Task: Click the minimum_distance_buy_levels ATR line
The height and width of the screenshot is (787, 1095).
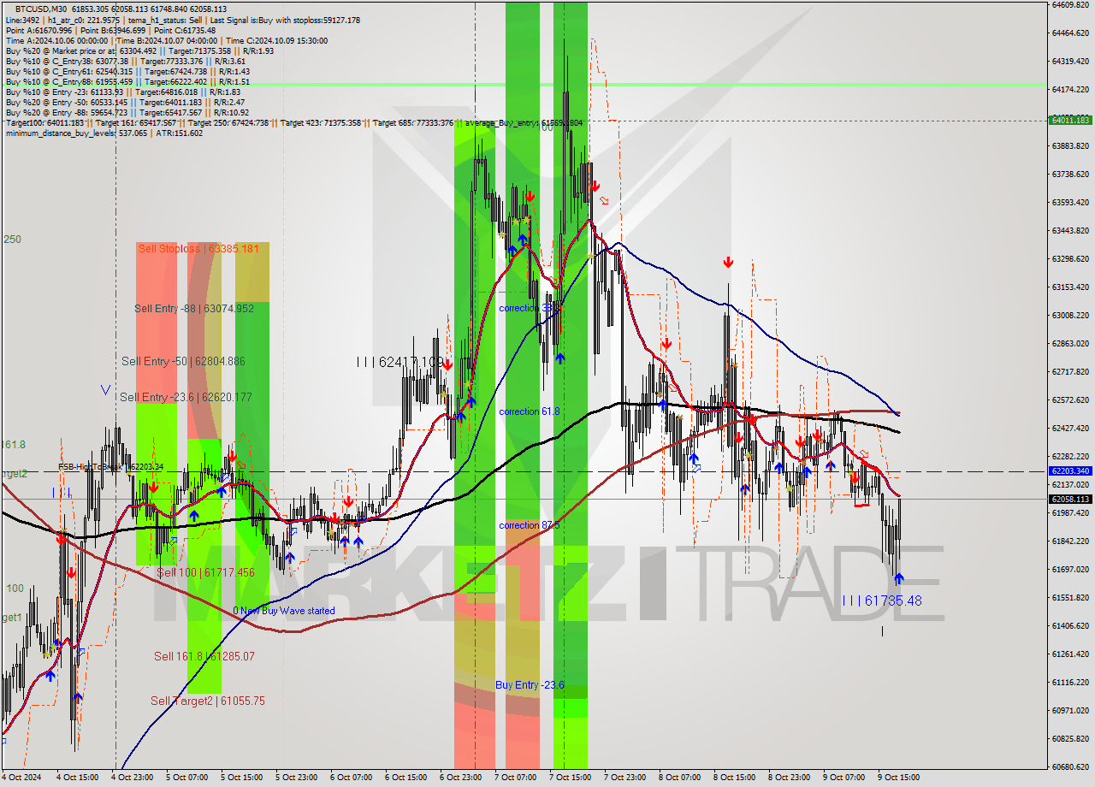Action: click(104, 133)
